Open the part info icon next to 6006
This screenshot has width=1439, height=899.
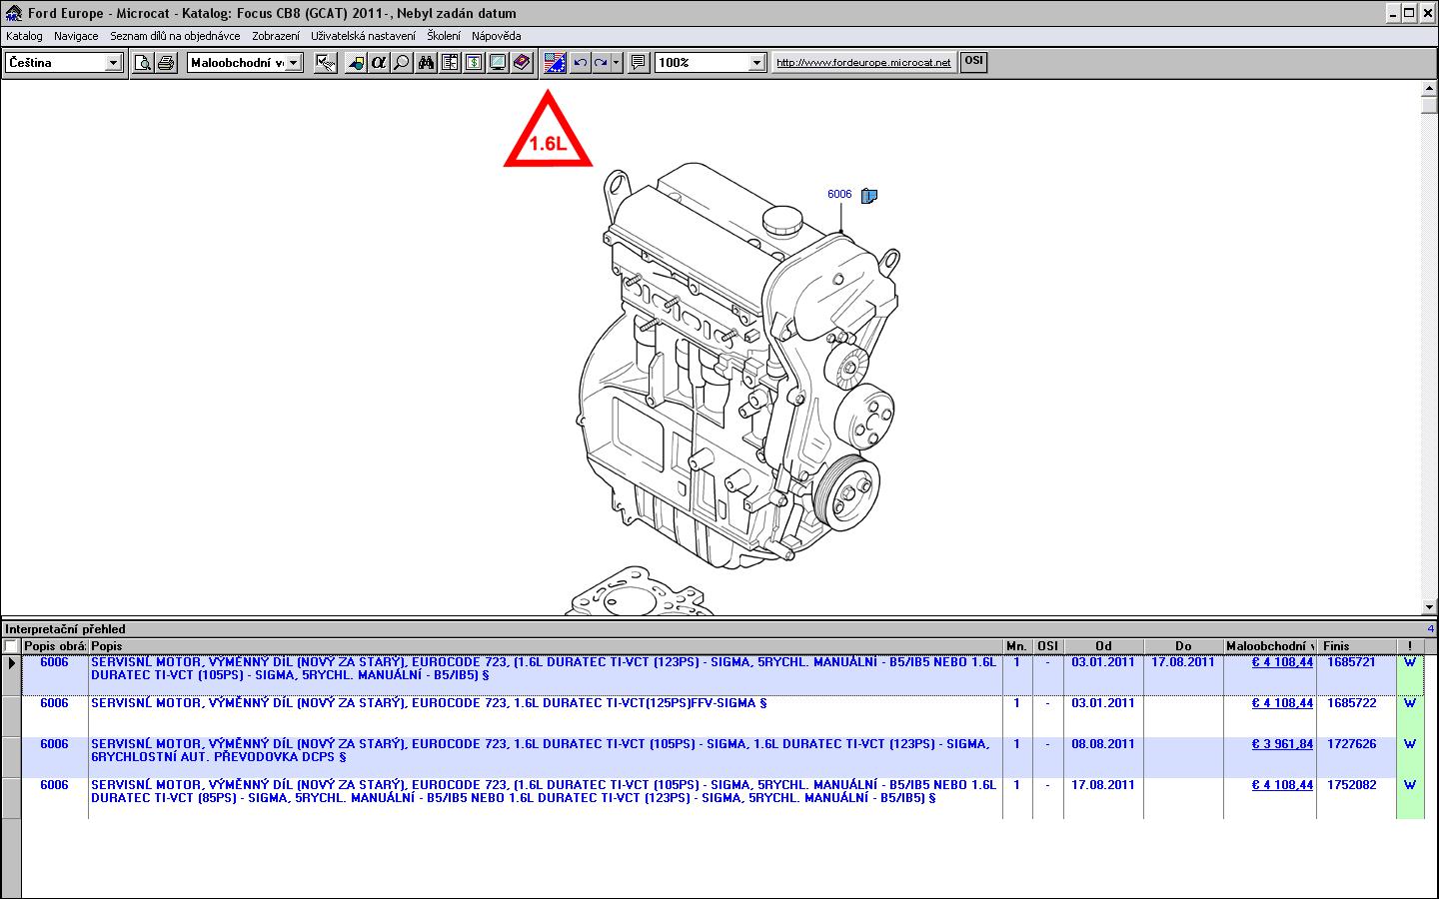tap(868, 196)
